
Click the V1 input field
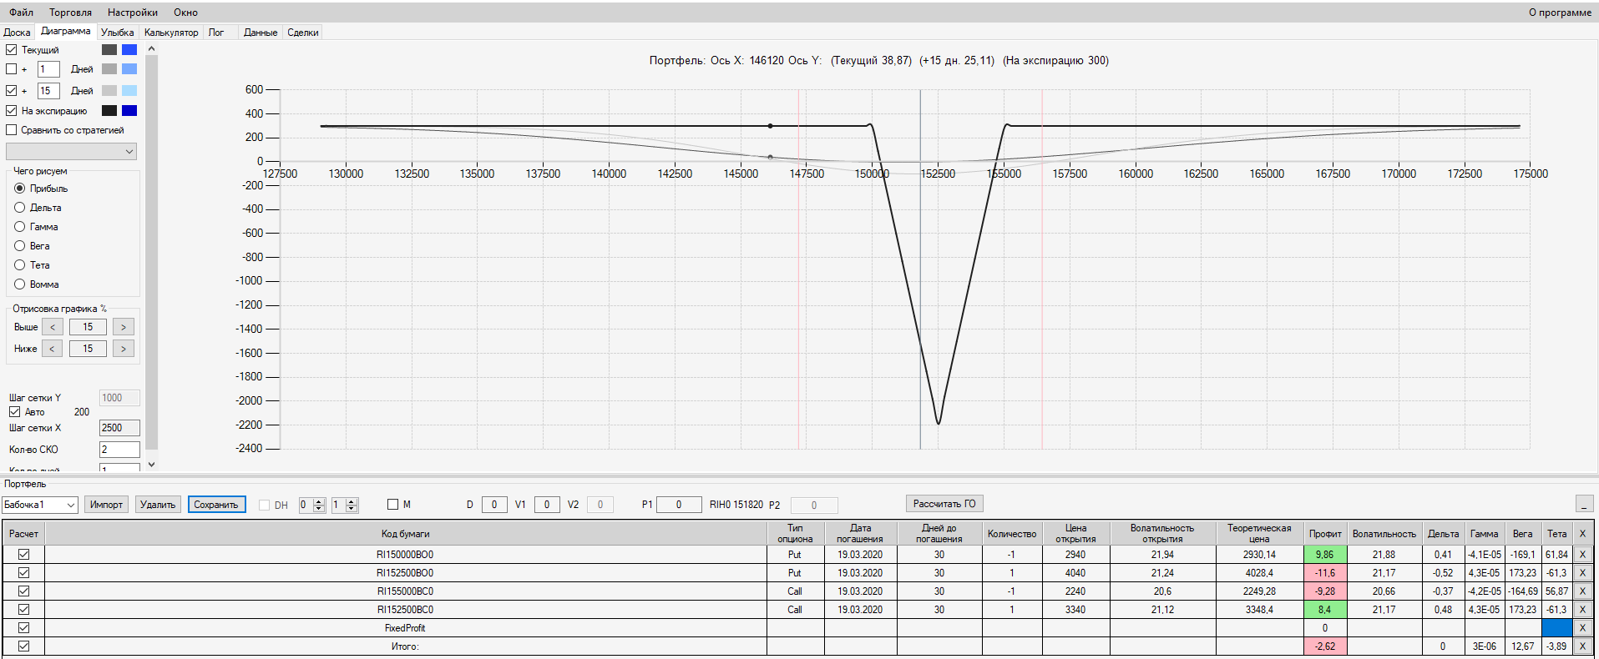pos(547,505)
